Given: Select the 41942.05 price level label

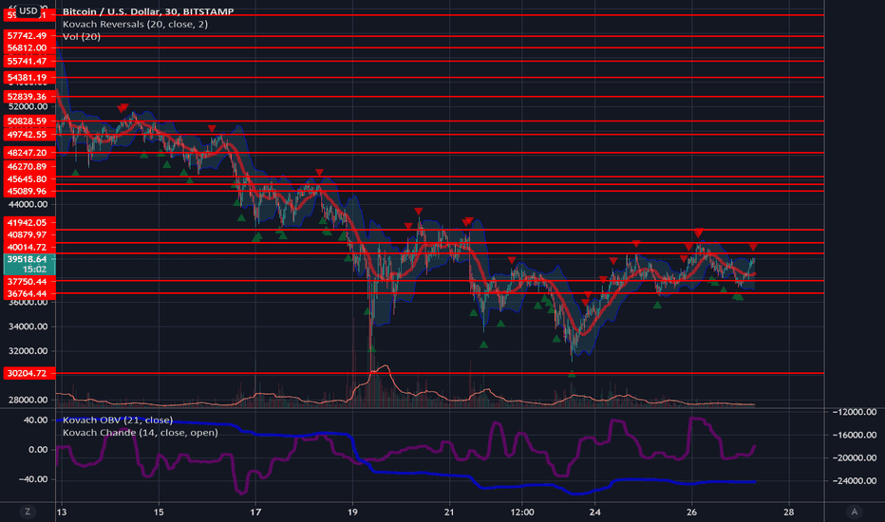Looking at the screenshot, I should click(x=29, y=222).
